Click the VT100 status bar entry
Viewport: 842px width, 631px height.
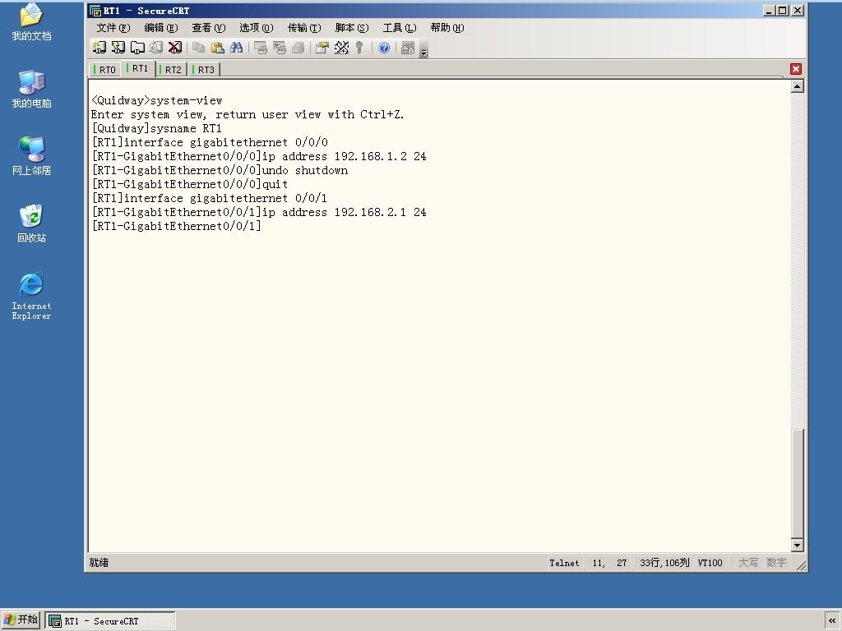click(710, 563)
